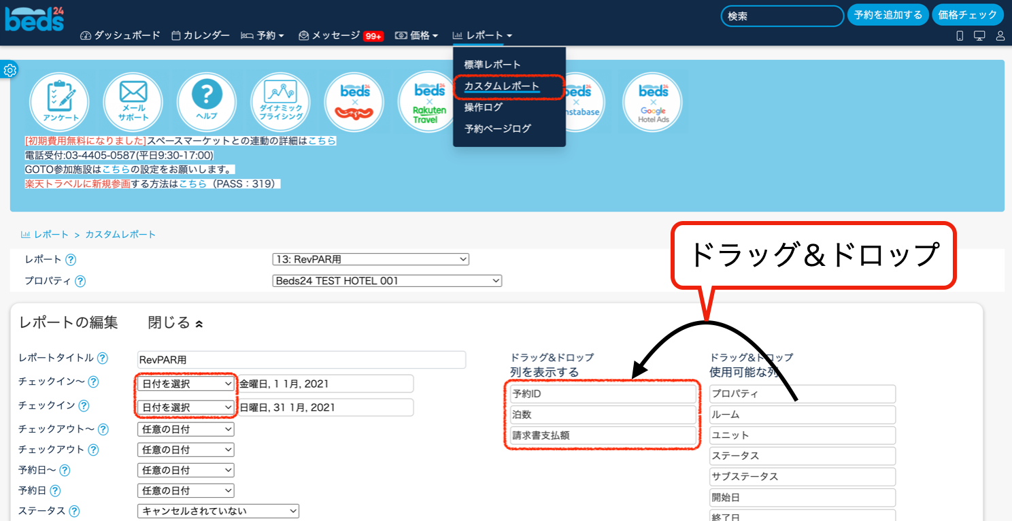
Task: Click the settings gear icon at left edge
Action: pyautogui.click(x=10, y=70)
